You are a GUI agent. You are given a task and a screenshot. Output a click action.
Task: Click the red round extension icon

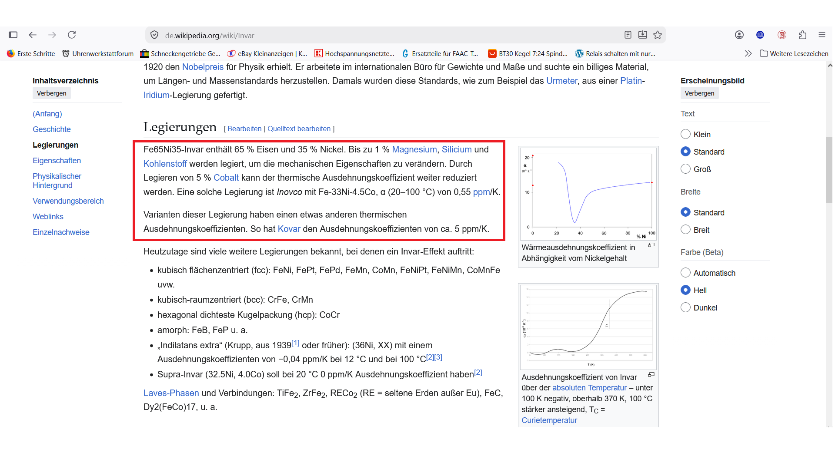[x=782, y=35]
